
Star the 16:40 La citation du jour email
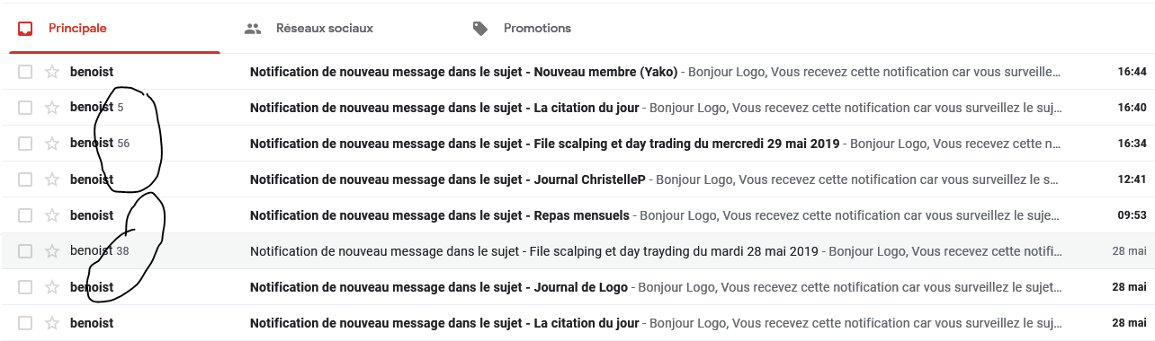(52, 108)
